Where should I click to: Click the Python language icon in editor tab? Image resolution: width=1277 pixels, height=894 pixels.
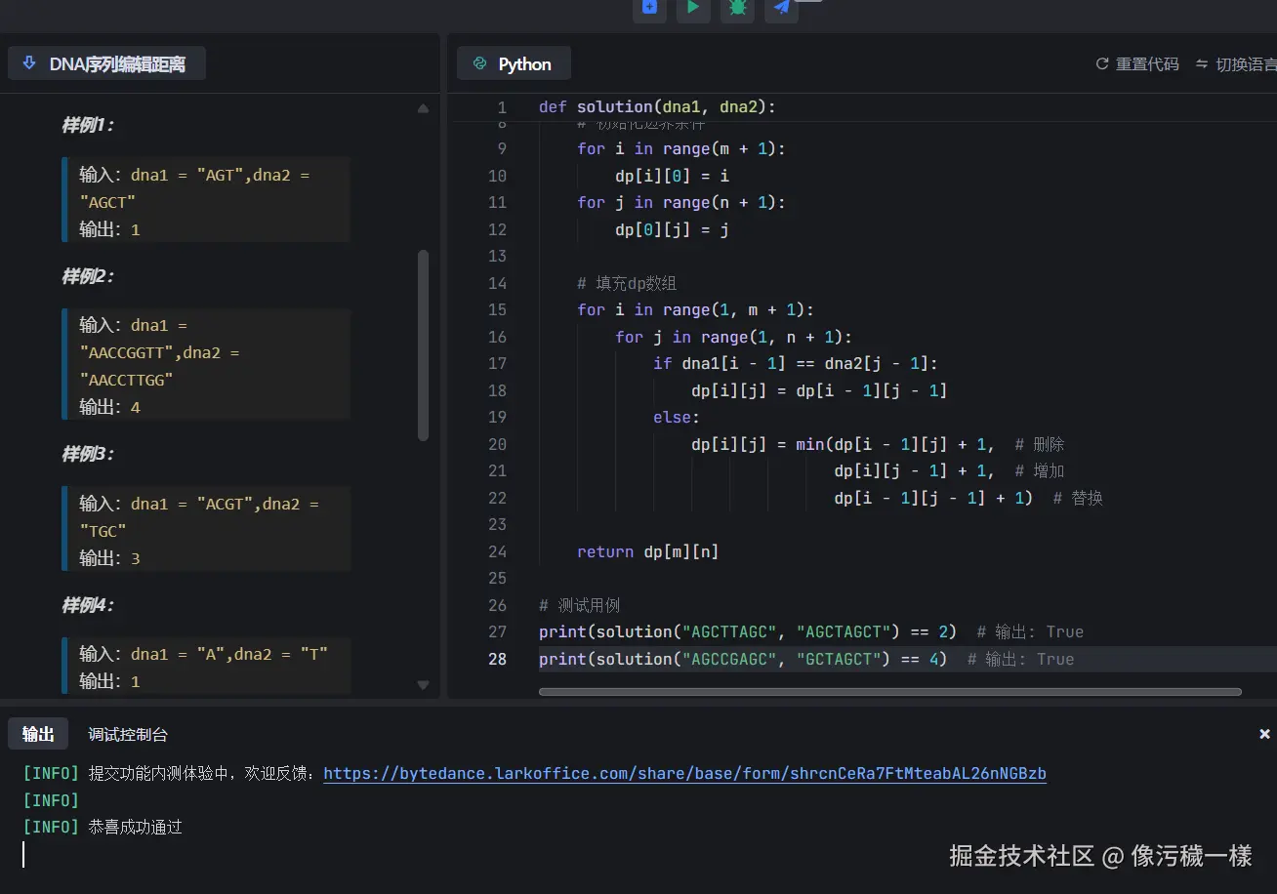[479, 64]
